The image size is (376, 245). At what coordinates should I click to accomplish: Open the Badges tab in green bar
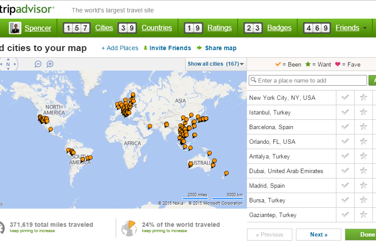[x=279, y=28]
